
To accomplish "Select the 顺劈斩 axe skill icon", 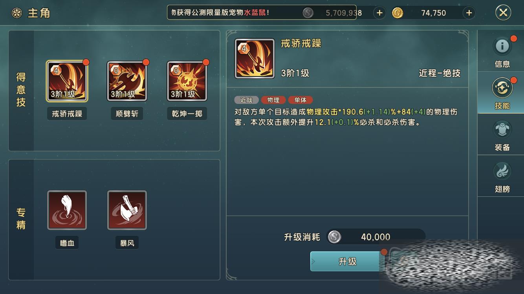I will pos(127,81).
